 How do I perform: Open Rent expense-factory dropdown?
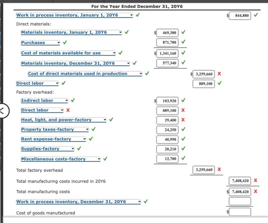pos(53,139)
